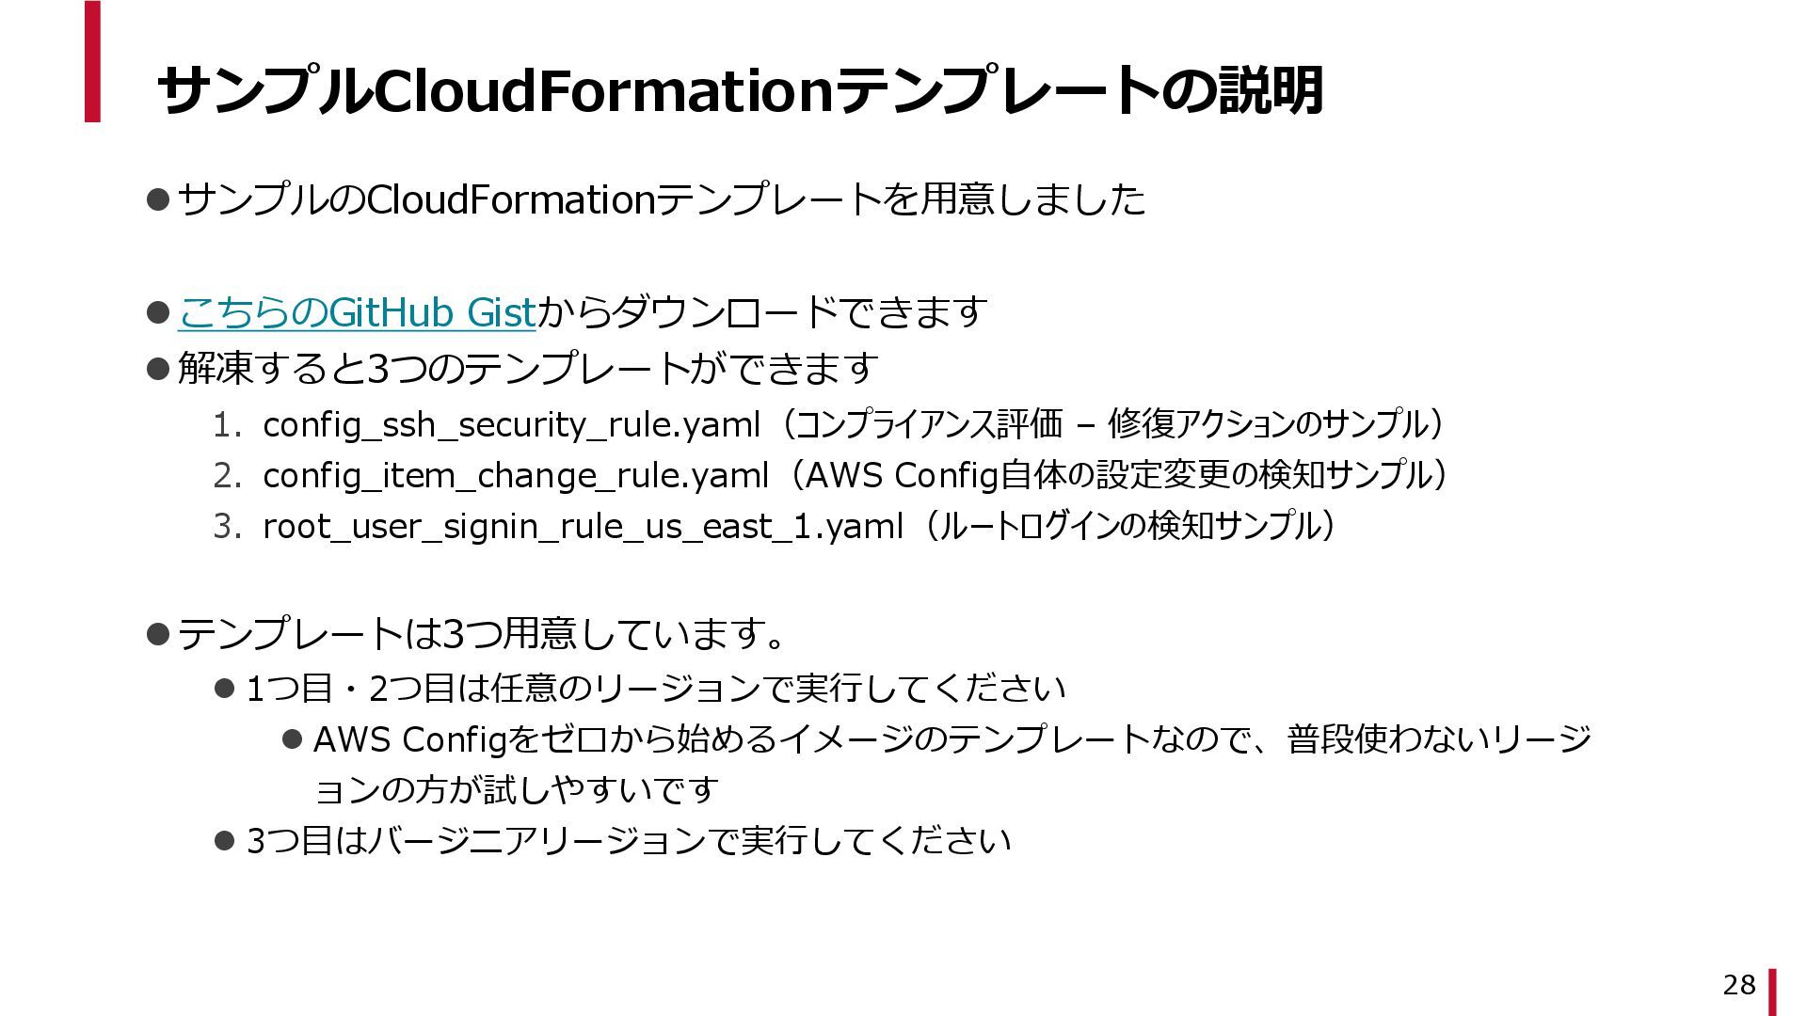Select the config_ssh_security_rule.yaml list item
Viewport: 1807px width, 1016px height.
pyautogui.click(x=829, y=425)
